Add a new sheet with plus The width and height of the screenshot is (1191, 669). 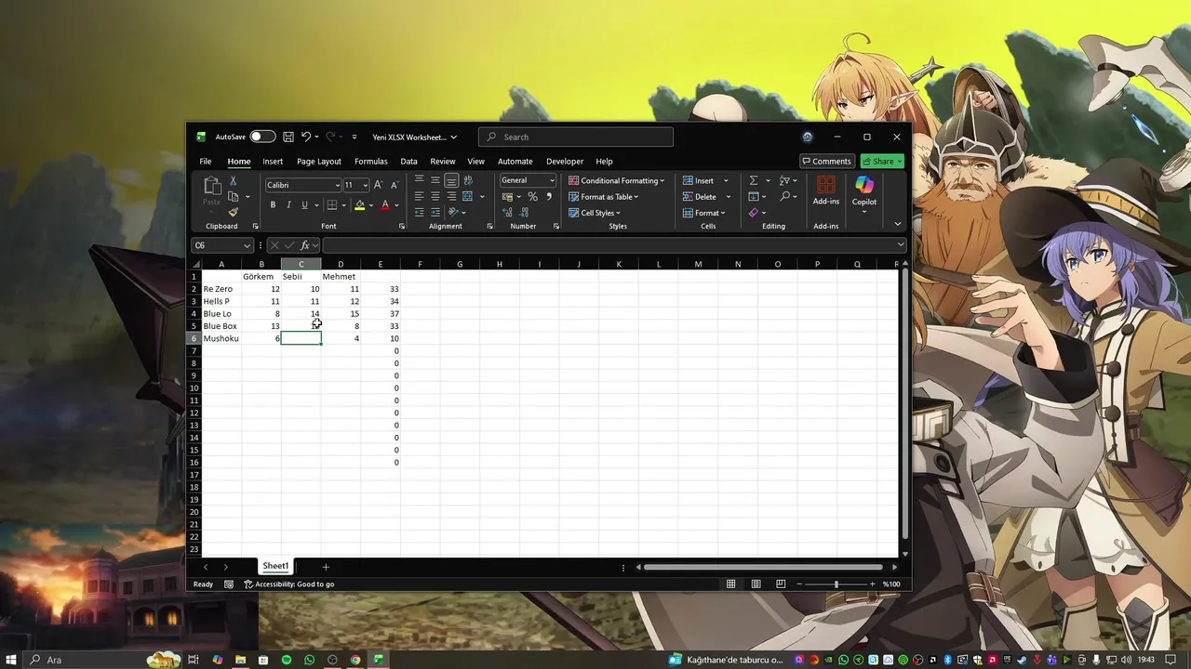pos(326,567)
